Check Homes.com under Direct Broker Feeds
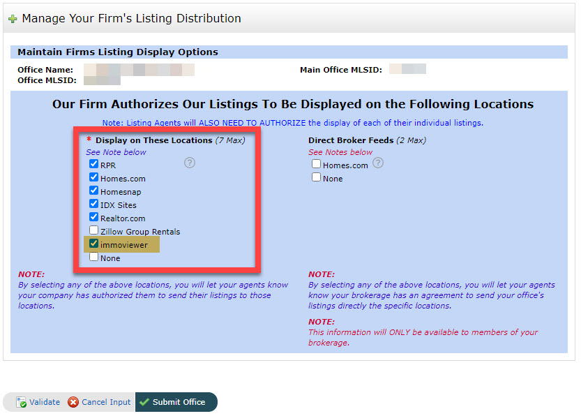The image size is (581, 416). click(x=317, y=164)
